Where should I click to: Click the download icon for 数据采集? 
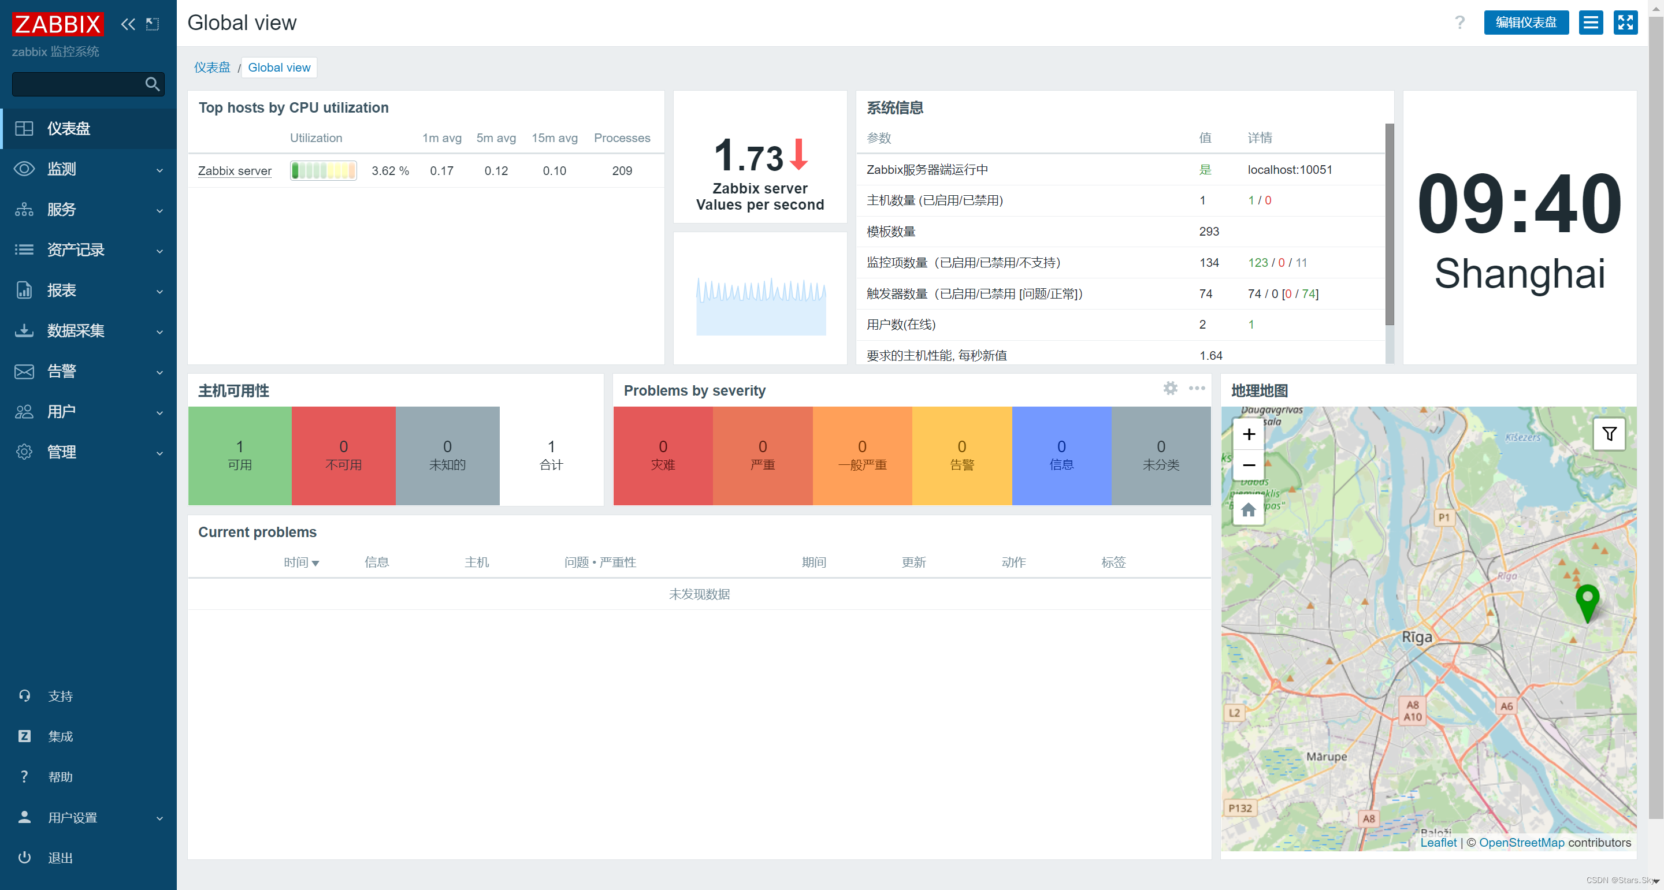coord(24,330)
